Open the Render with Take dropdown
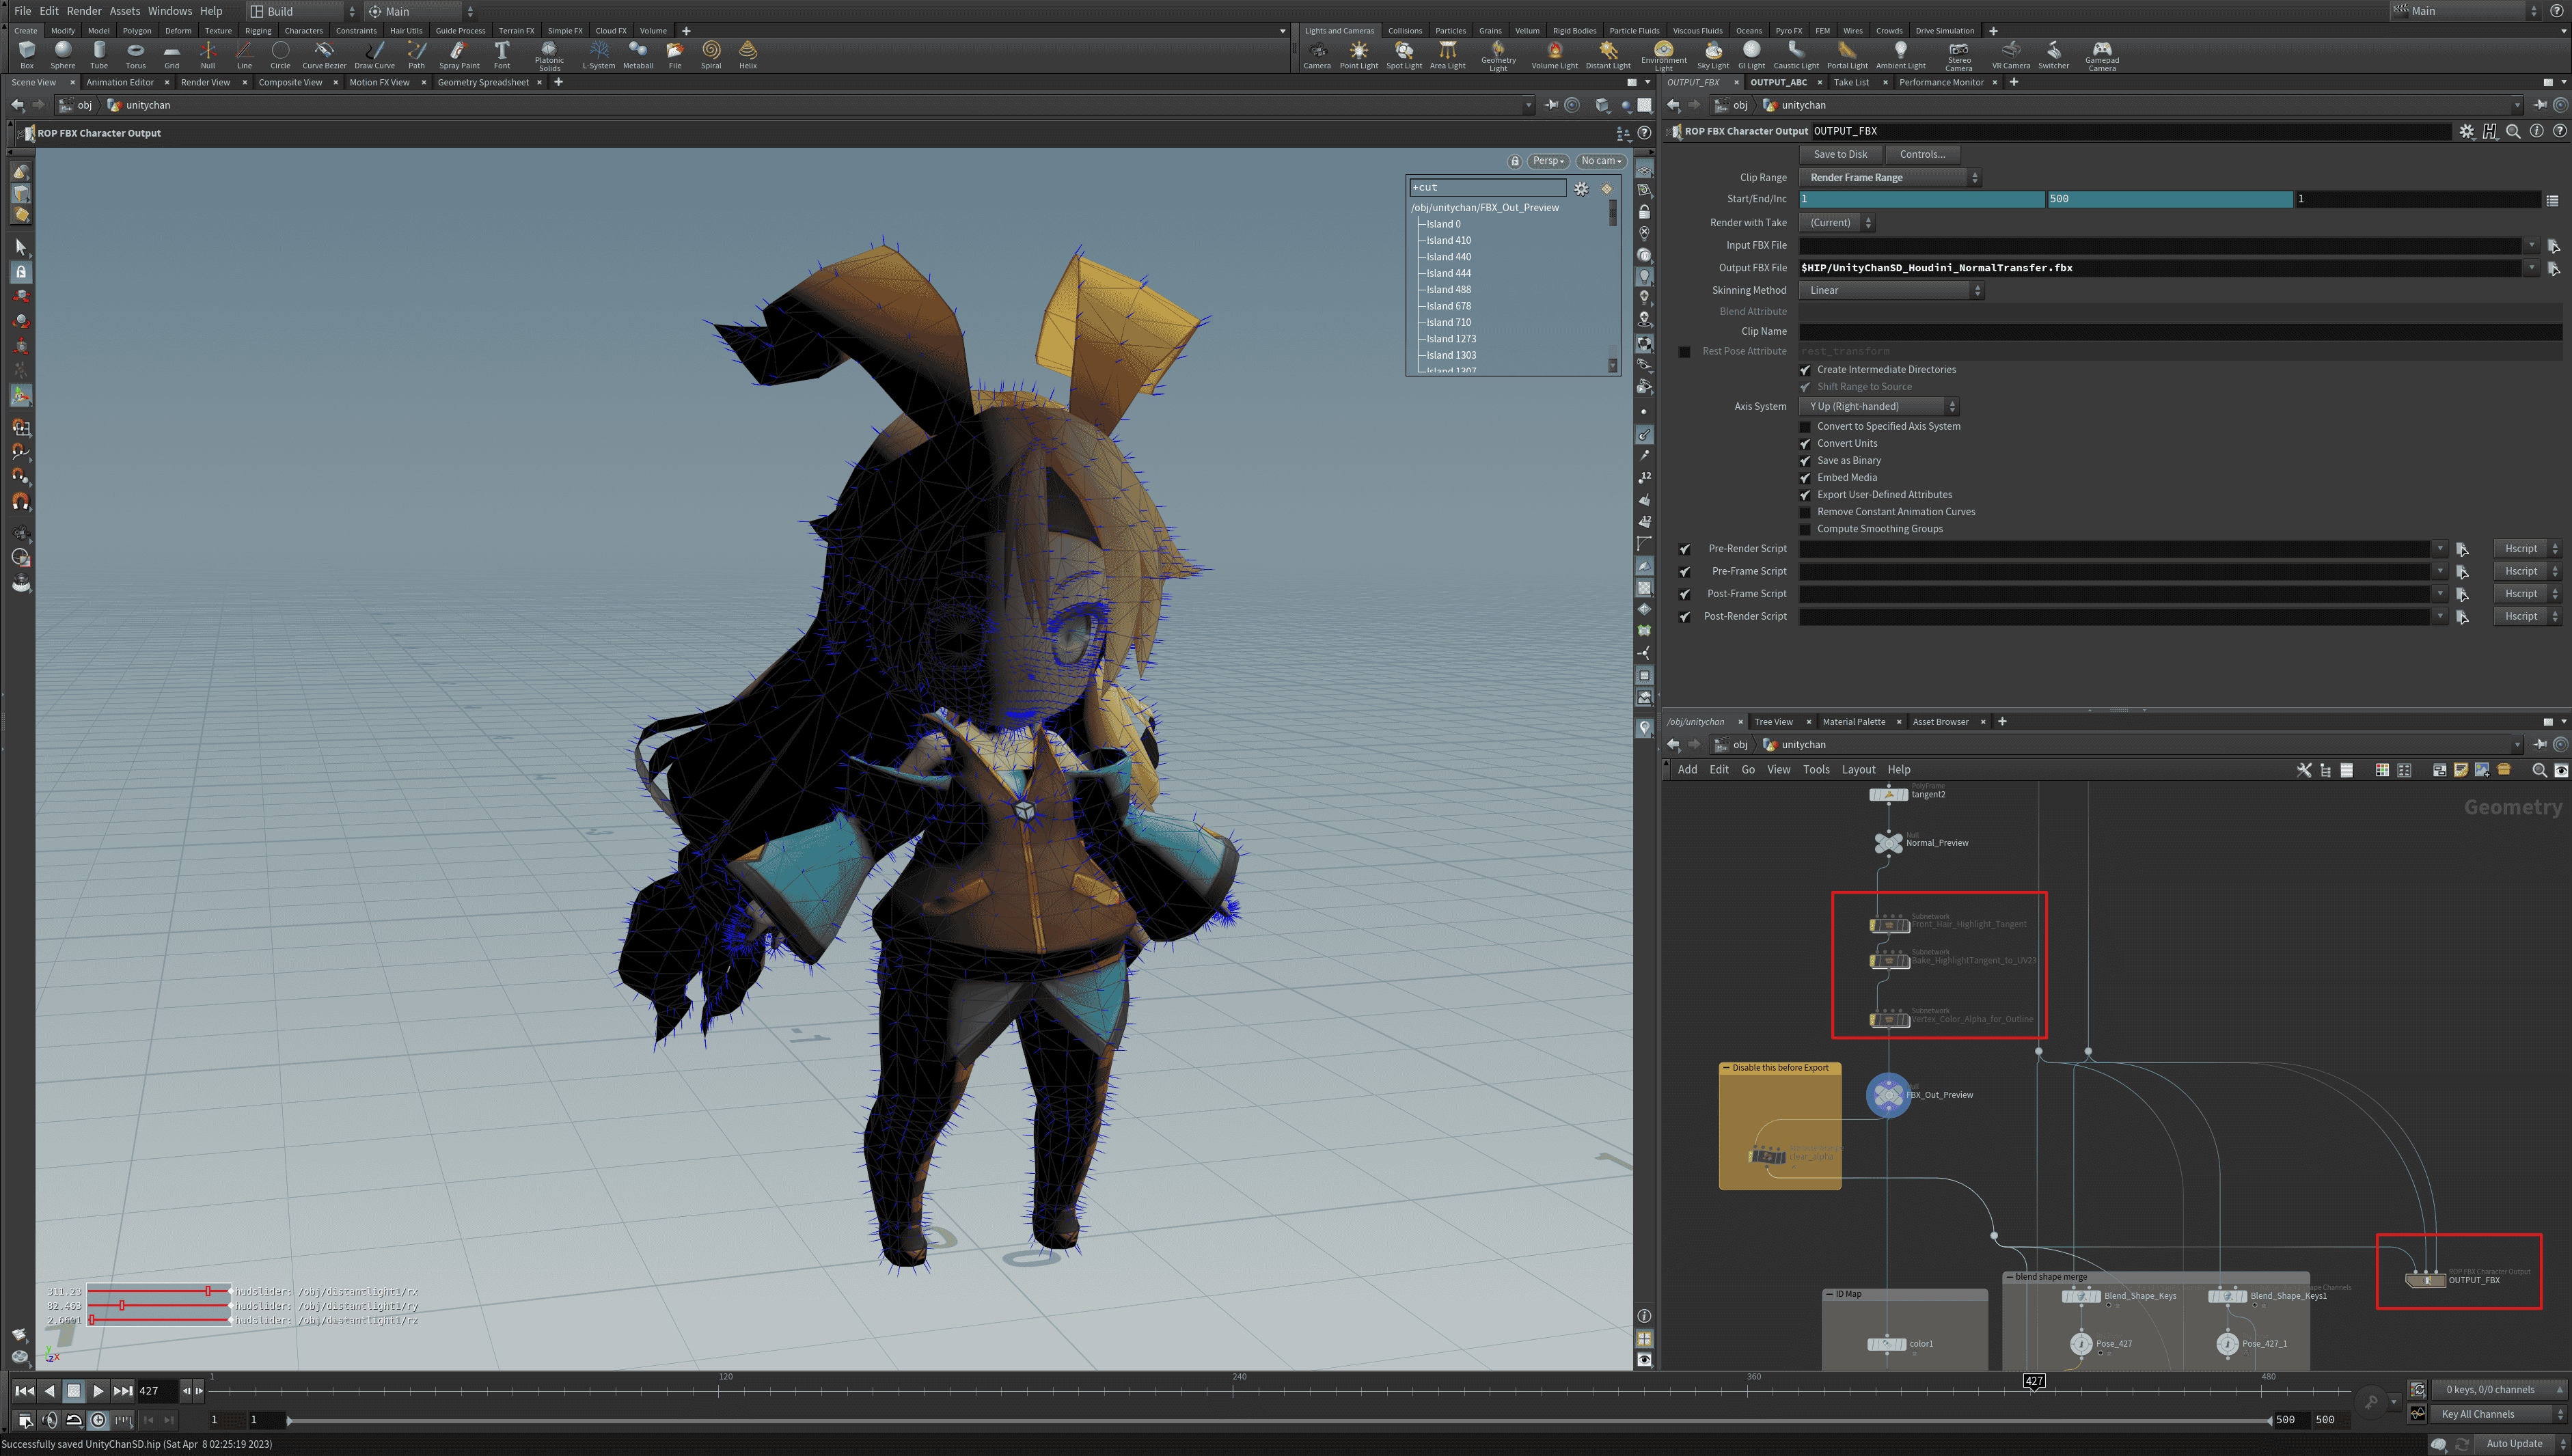The image size is (2572, 1456). click(x=1836, y=223)
